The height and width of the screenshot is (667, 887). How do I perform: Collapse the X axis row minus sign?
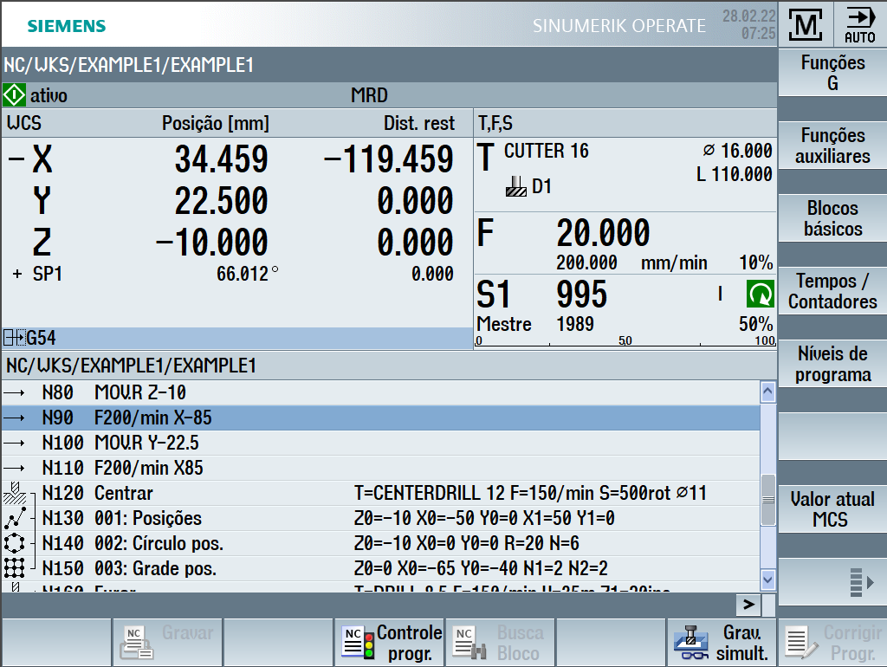16,159
